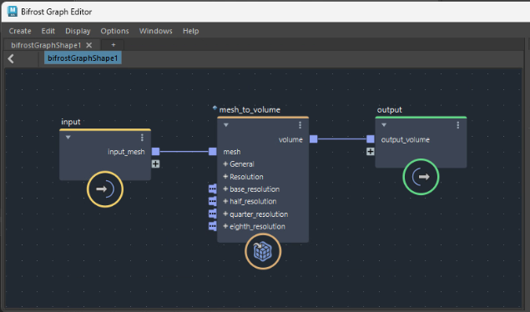
Task: Click the volume output port
Action: (x=313, y=139)
